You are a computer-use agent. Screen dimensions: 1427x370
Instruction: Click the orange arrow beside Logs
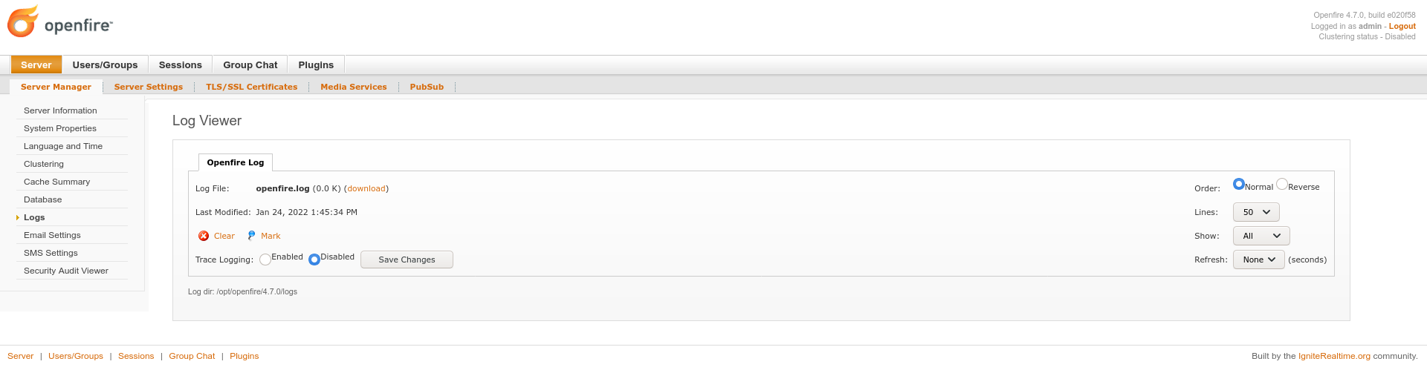coord(17,217)
